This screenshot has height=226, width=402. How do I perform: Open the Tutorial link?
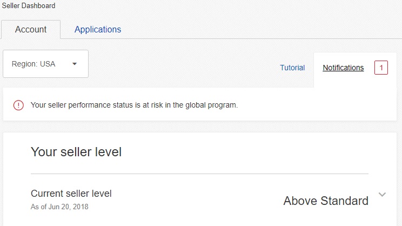[292, 68]
